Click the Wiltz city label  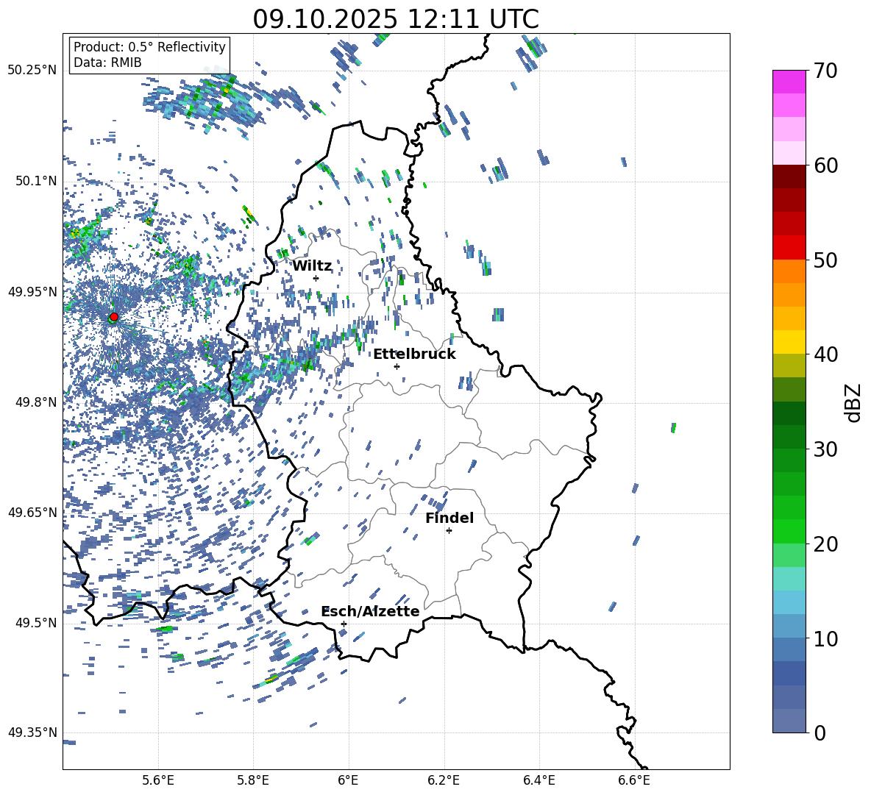click(x=312, y=265)
